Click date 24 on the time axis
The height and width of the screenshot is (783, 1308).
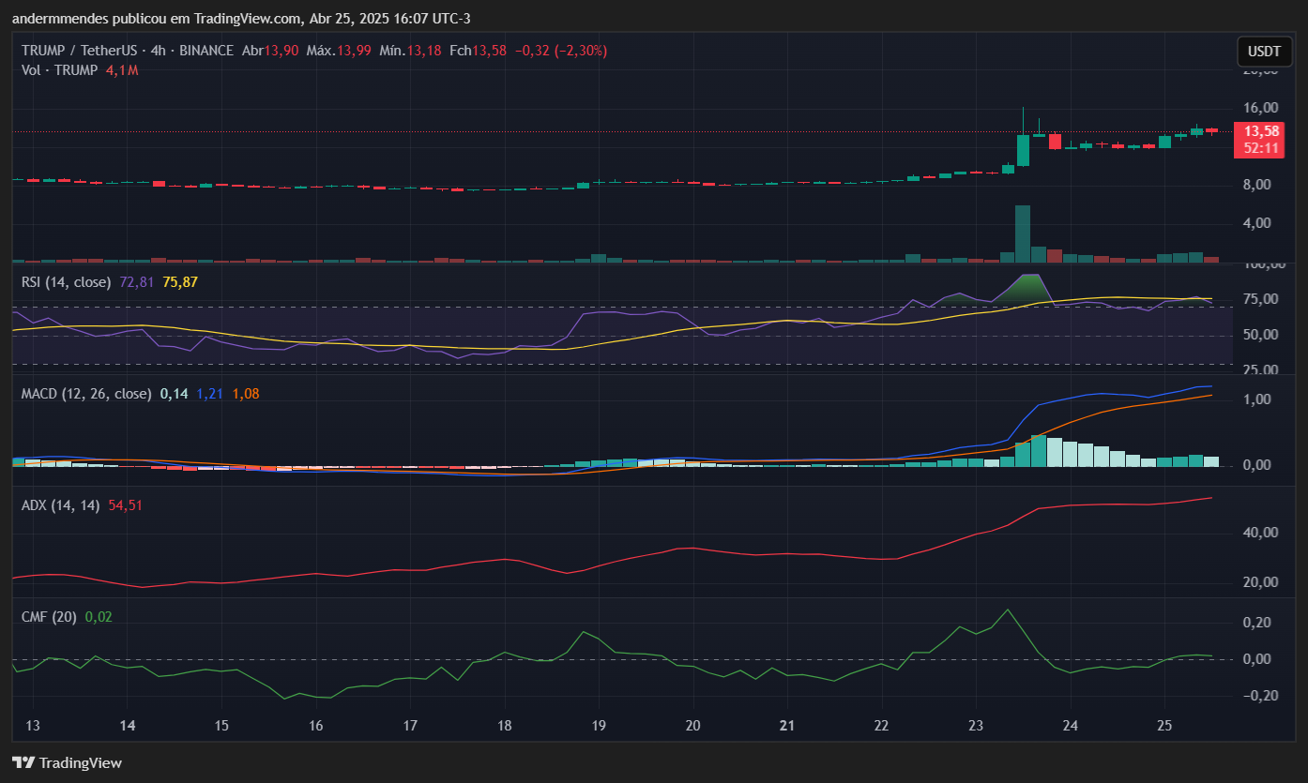(1070, 726)
